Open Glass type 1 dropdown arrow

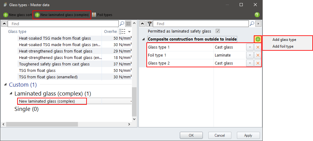pyautogui.click(x=250, y=47)
